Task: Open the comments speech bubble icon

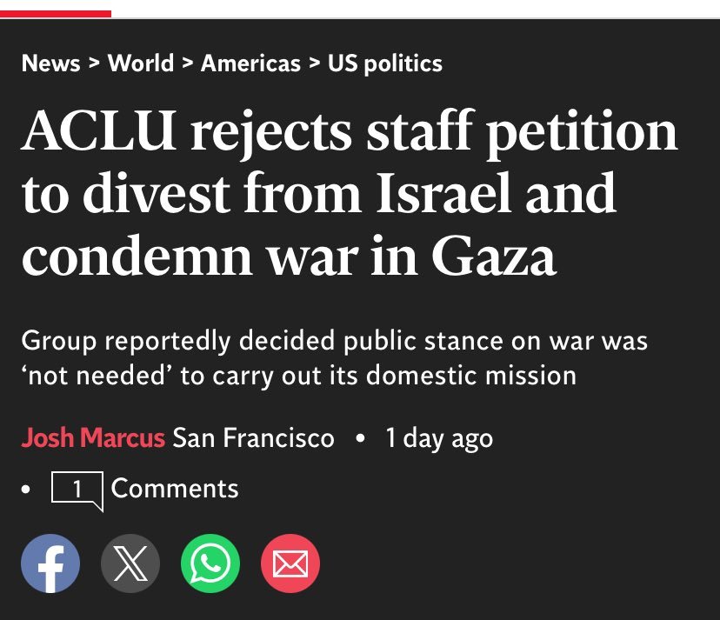Action: pyautogui.click(x=77, y=491)
